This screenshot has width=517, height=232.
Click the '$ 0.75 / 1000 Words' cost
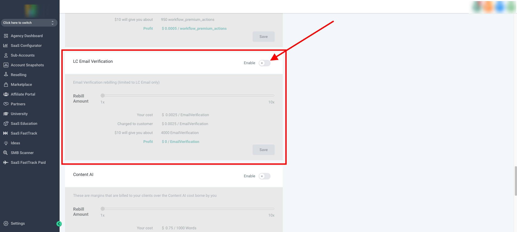[x=179, y=228]
